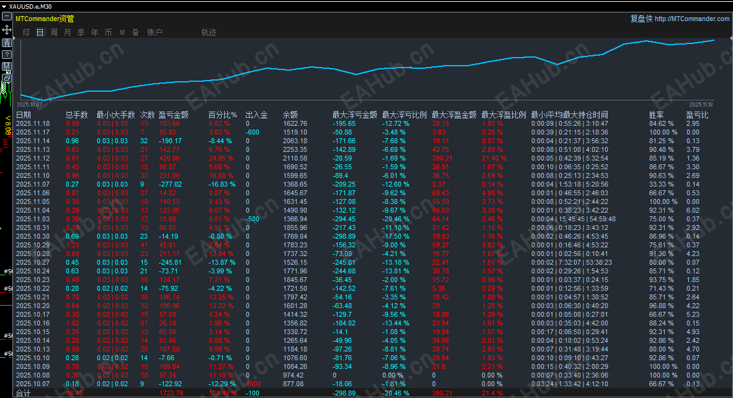The width and height of the screenshot is (733, 398).
Task: Open the 轨迹 track tab
Action: 209,32
